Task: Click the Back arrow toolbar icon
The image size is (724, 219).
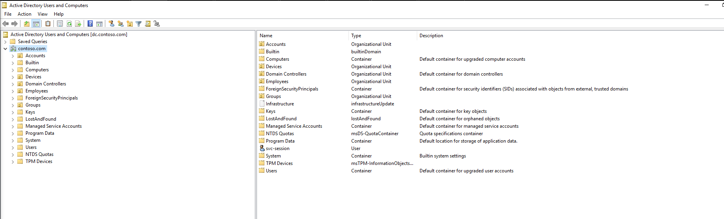Action: coord(5,24)
